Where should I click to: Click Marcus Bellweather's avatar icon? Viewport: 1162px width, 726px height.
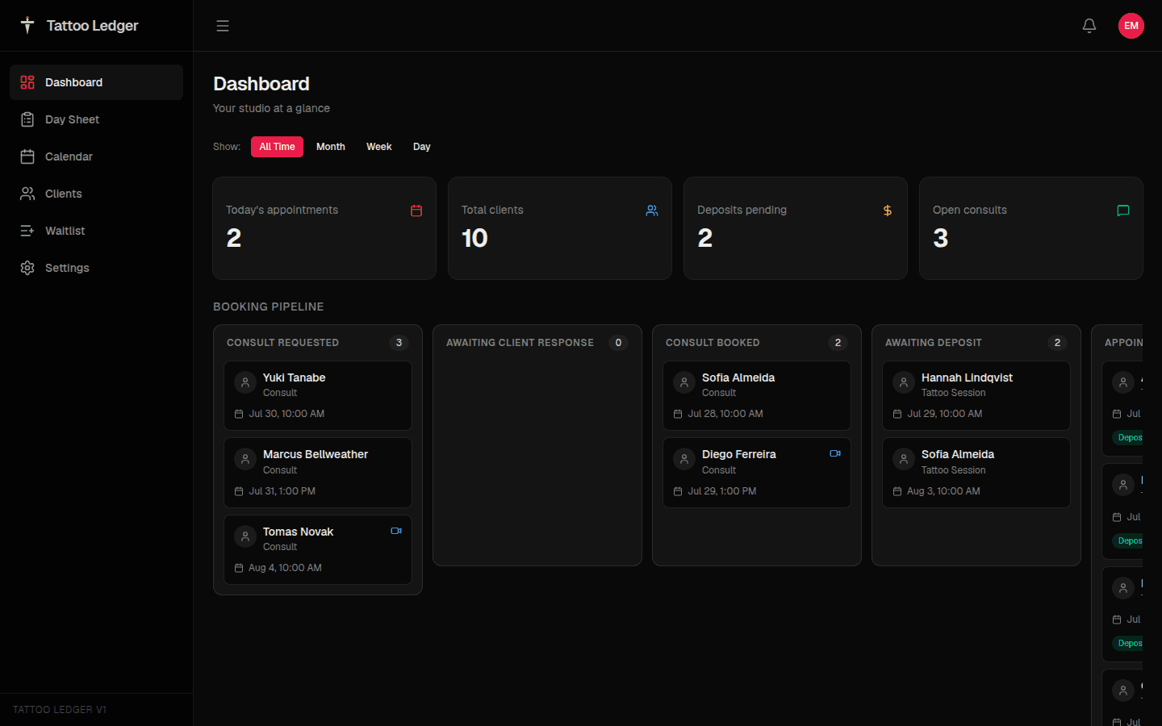pyautogui.click(x=245, y=459)
